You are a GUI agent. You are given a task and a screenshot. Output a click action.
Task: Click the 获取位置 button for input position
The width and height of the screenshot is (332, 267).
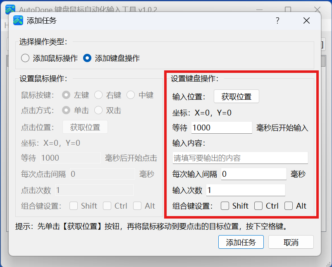(x=236, y=96)
